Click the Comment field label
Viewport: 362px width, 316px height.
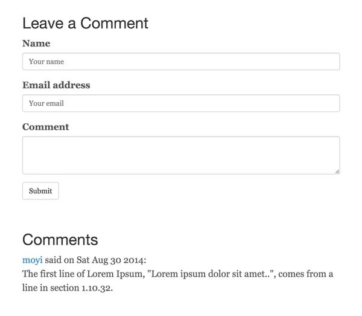(x=46, y=127)
